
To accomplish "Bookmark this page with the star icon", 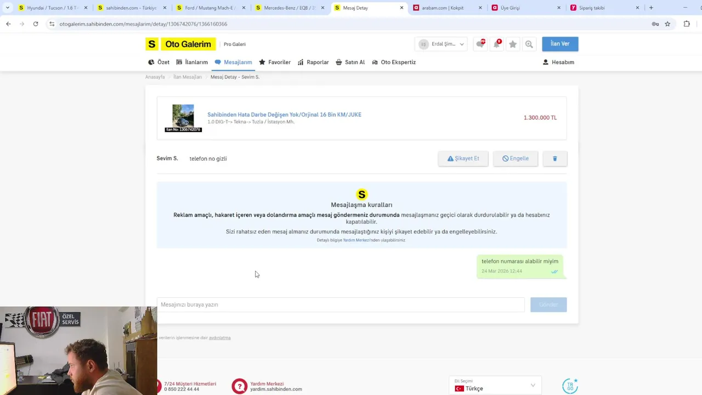I will (x=667, y=24).
